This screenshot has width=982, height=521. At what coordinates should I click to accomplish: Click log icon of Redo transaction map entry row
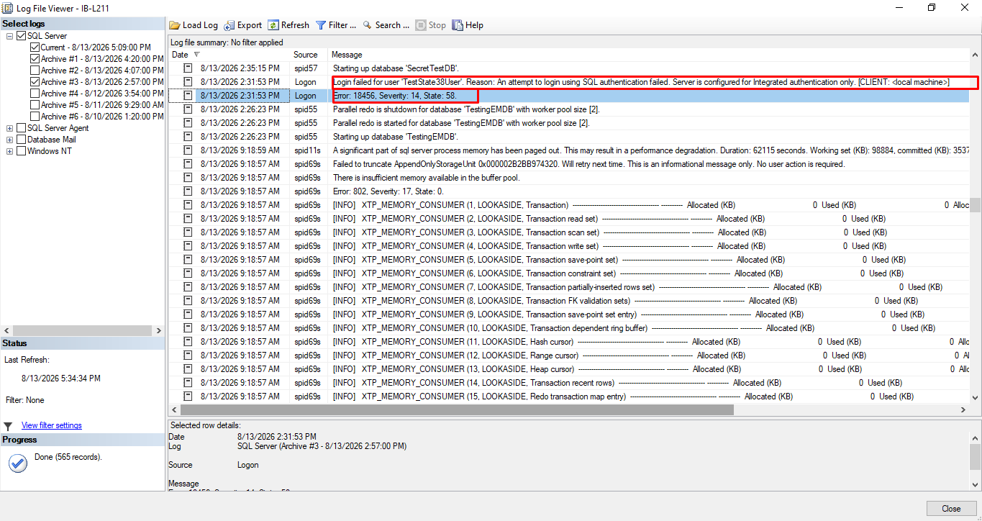click(188, 397)
